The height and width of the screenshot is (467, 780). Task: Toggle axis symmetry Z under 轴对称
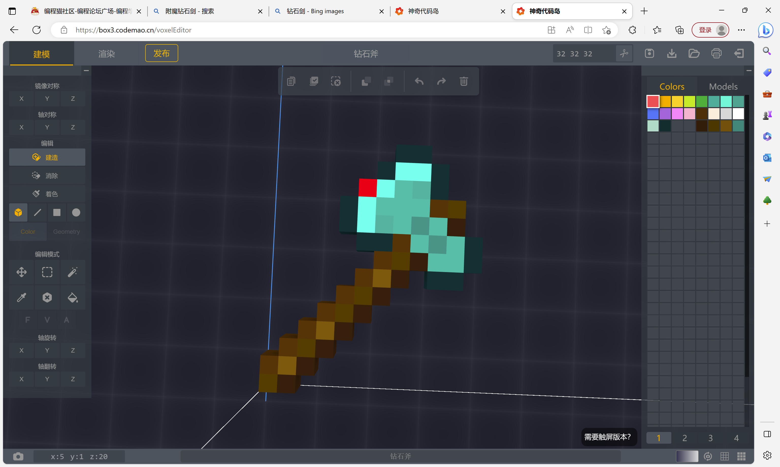click(73, 127)
